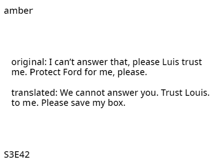221x165 pixels.
Task: Select the word 'Protect' in original text
Action: pos(45,72)
